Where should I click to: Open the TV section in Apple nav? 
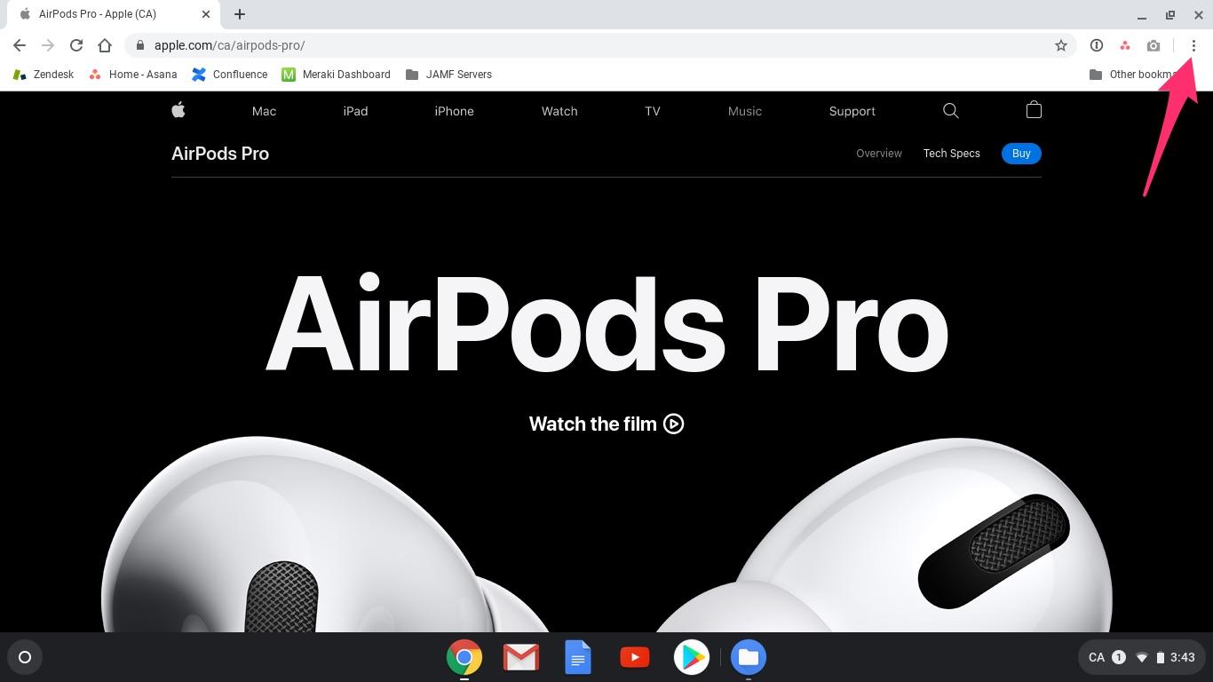tap(653, 111)
